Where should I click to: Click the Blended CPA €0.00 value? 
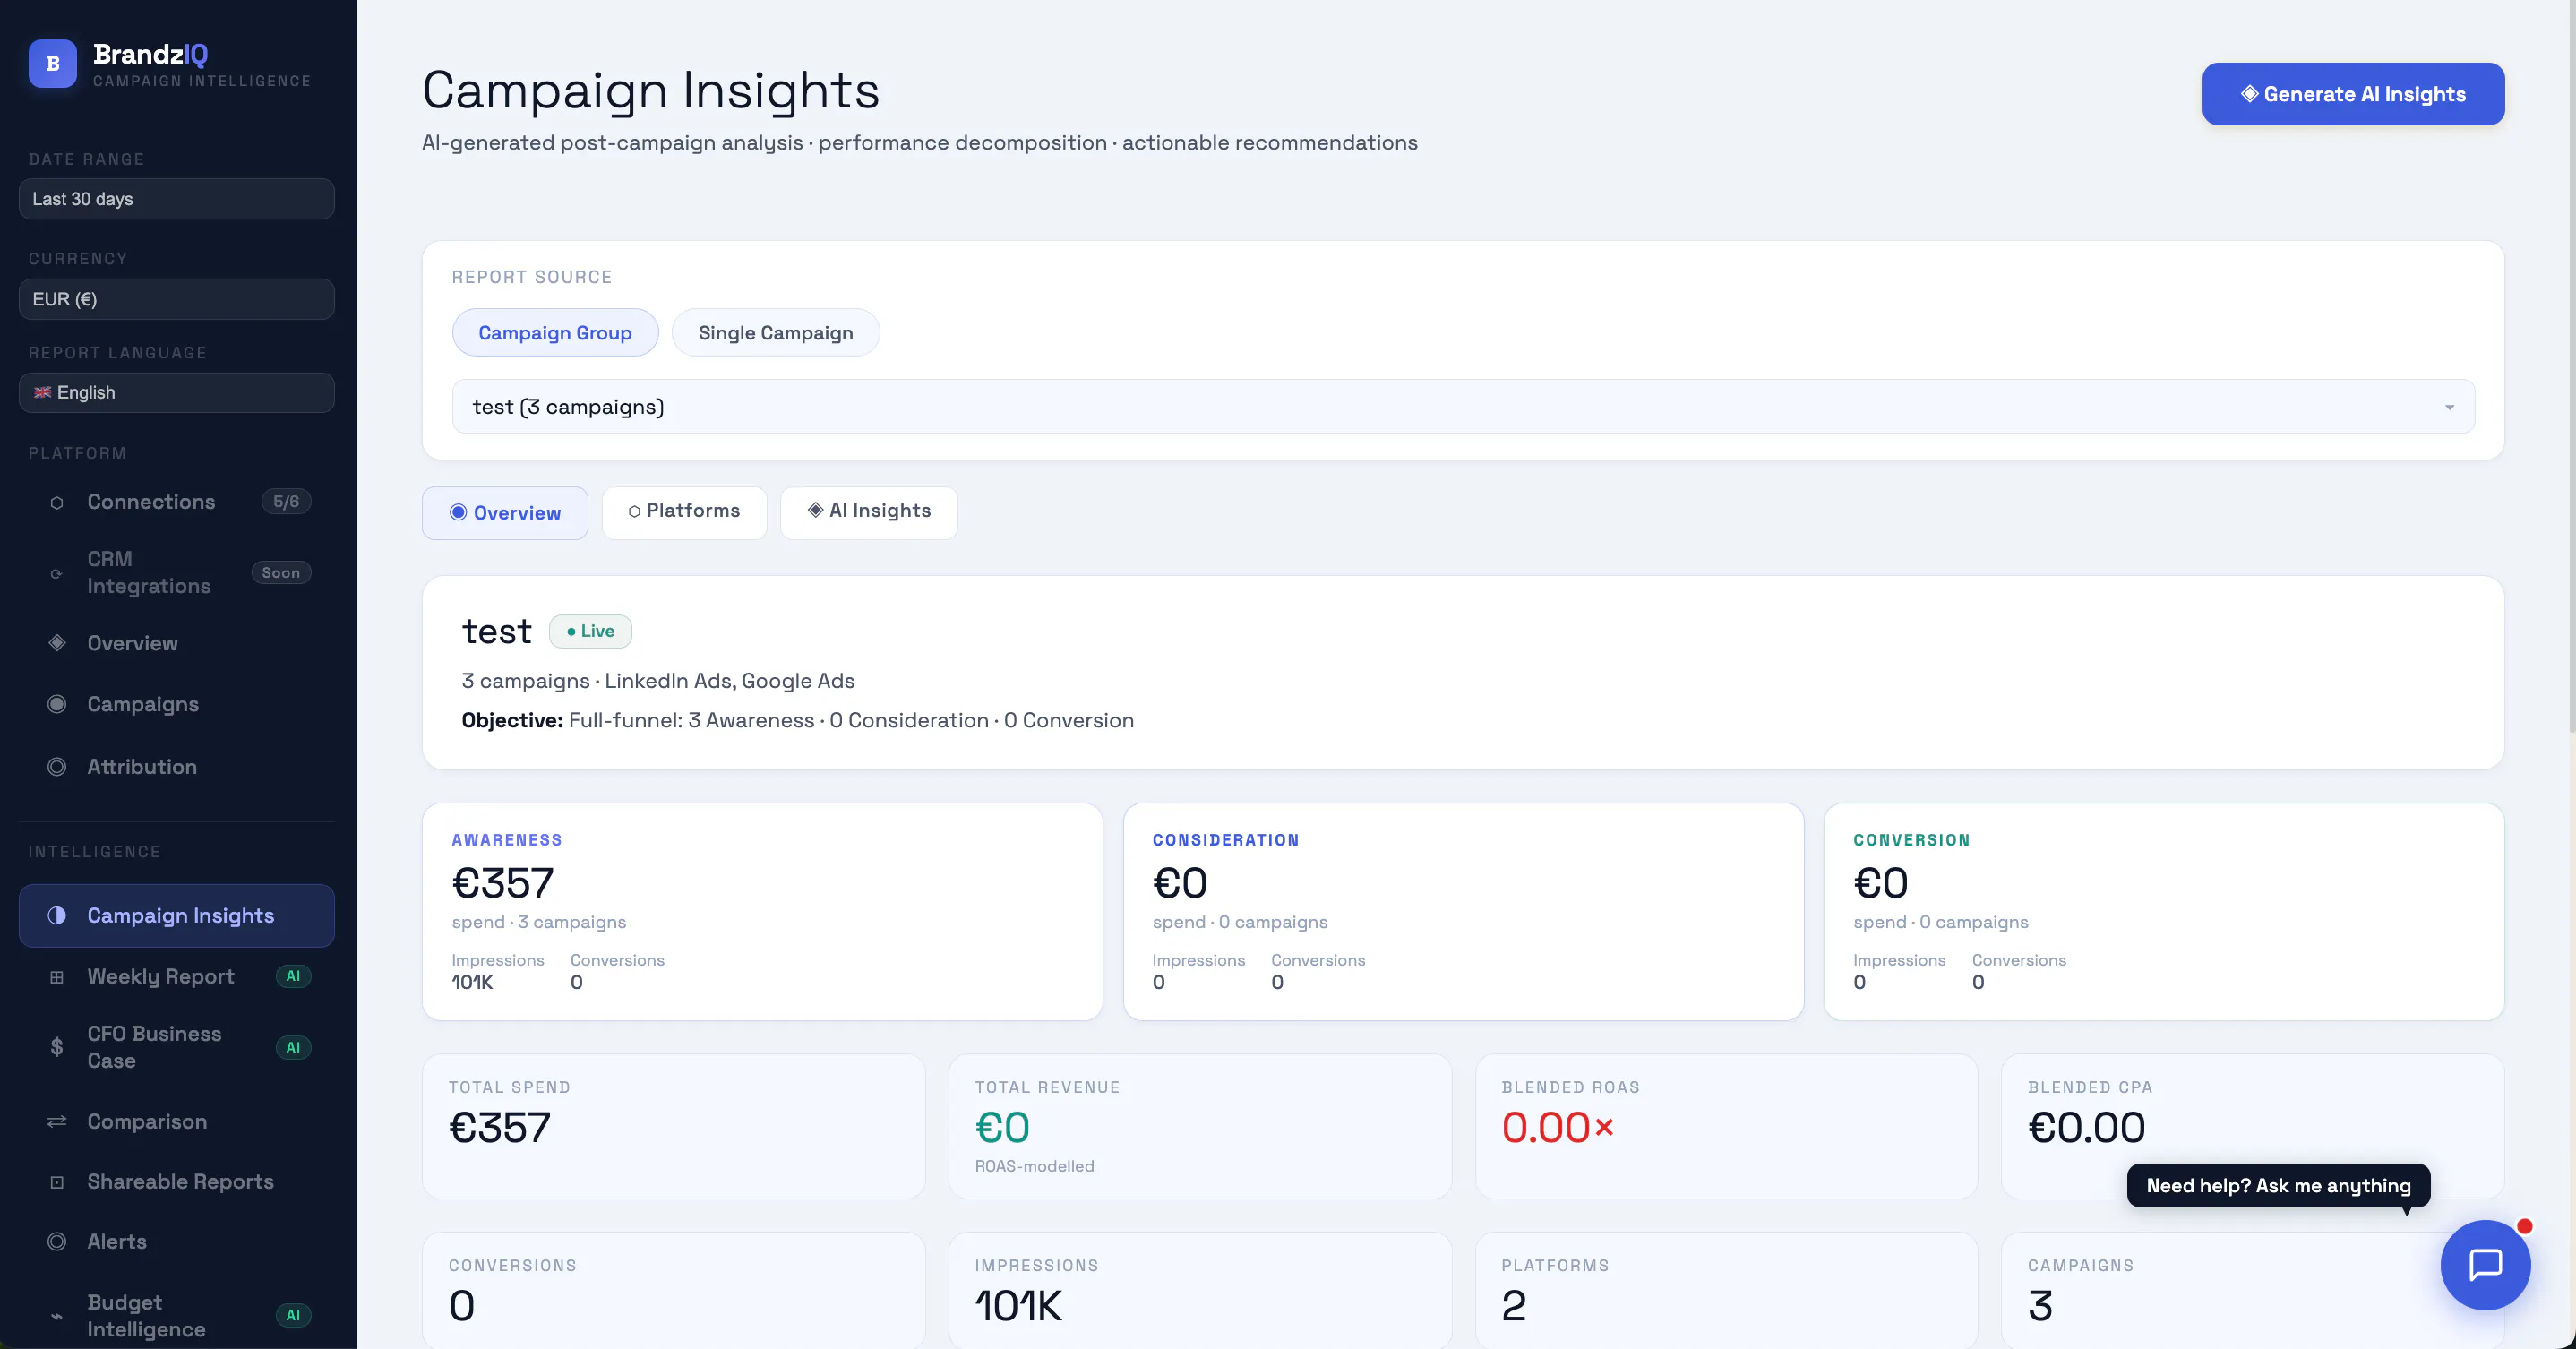click(2086, 1128)
